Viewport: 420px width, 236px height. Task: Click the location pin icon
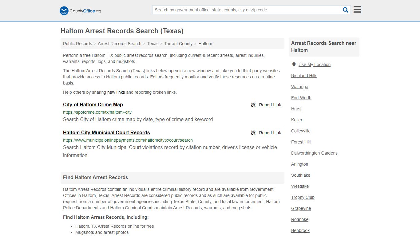coord(294,65)
